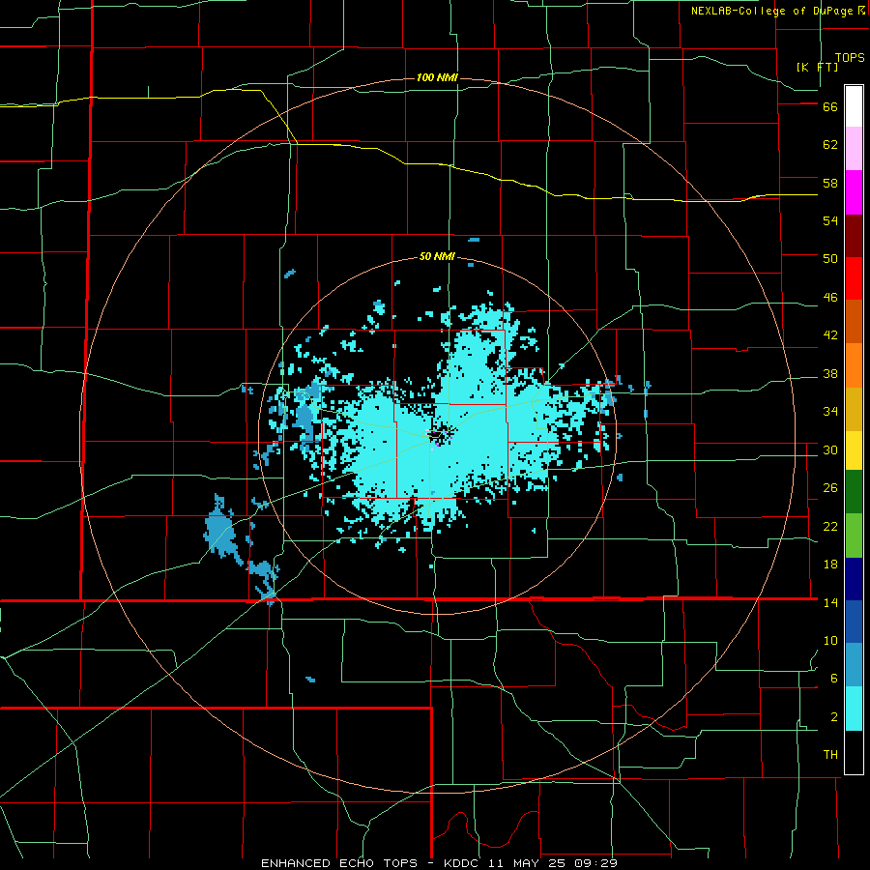The width and height of the screenshot is (870, 870).
Task: Click the "14" scale label
Action: (830, 602)
